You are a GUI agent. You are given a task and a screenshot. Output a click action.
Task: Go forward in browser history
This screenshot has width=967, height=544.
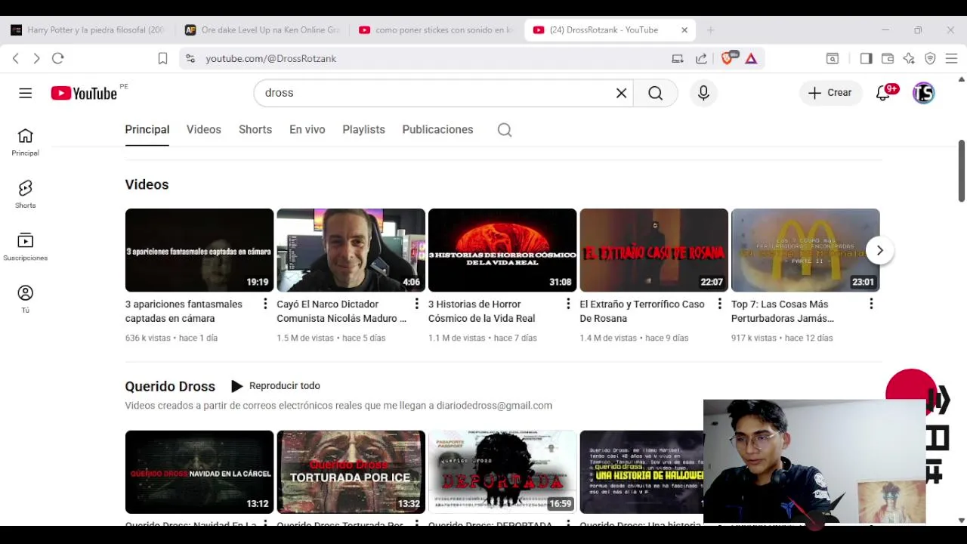(36, 58)
